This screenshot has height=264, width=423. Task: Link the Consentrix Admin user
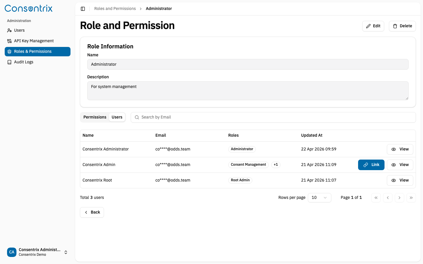pos(371,165)
